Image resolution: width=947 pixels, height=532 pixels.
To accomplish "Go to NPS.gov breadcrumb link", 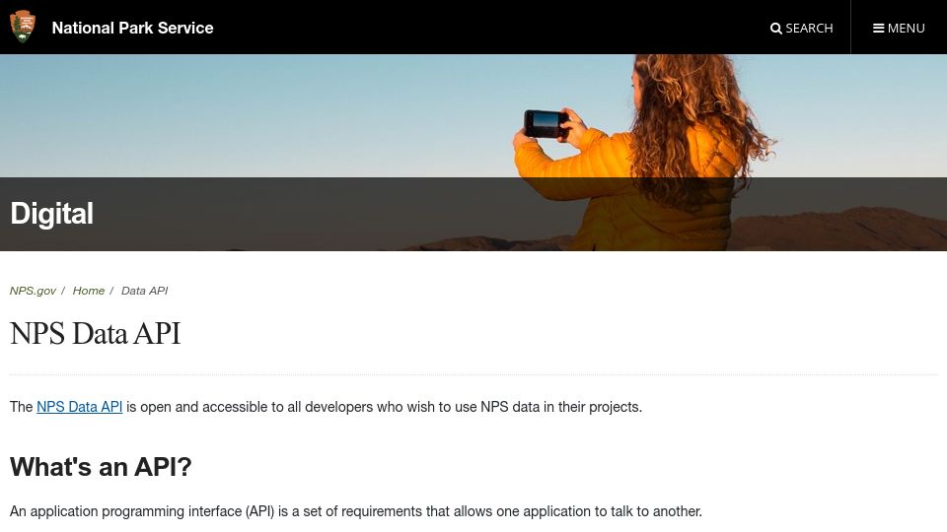I will pyautogui.click(x=33, y=291).
